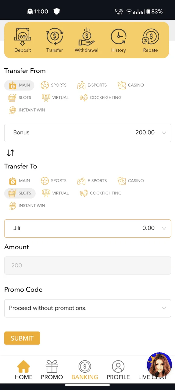This screenshot has width=175, height=390.
Task: Switch to the Transfer tab
Action: pyautogui.click(x=55, y=40)
